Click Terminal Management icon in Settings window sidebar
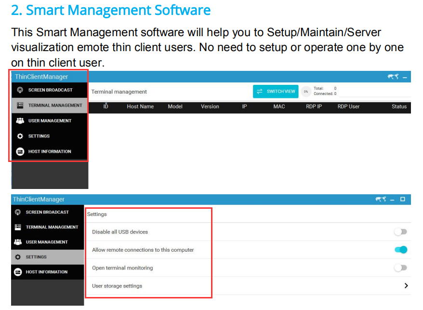423x310 pixels. coord(18,227)
